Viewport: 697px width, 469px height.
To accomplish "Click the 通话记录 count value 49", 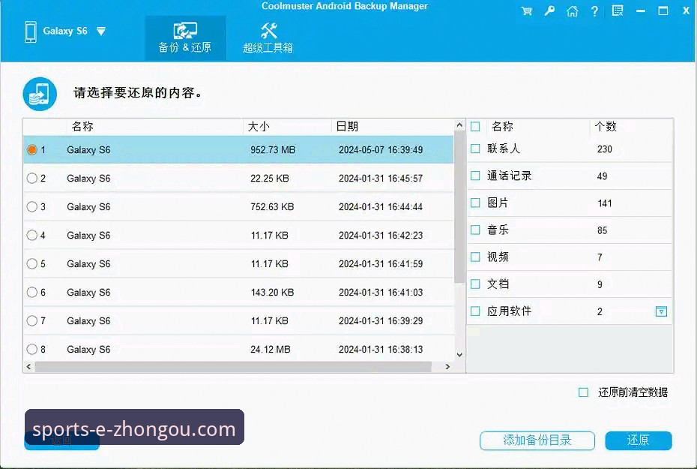I will (x=603, y=176).
